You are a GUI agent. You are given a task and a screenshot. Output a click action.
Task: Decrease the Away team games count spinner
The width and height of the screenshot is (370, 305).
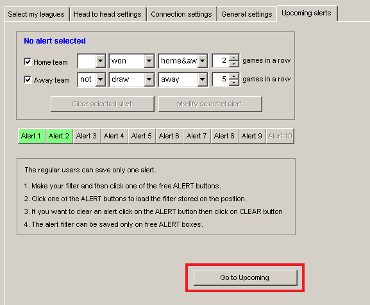click(233, 83)
